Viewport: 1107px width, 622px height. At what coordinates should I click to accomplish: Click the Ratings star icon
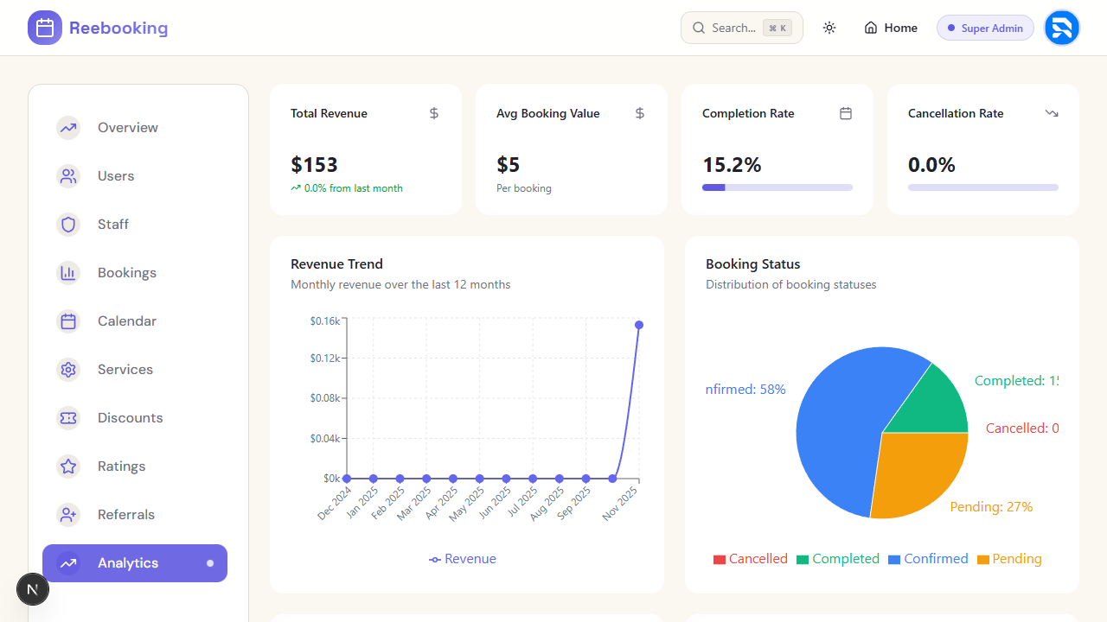tap(68, 466)
